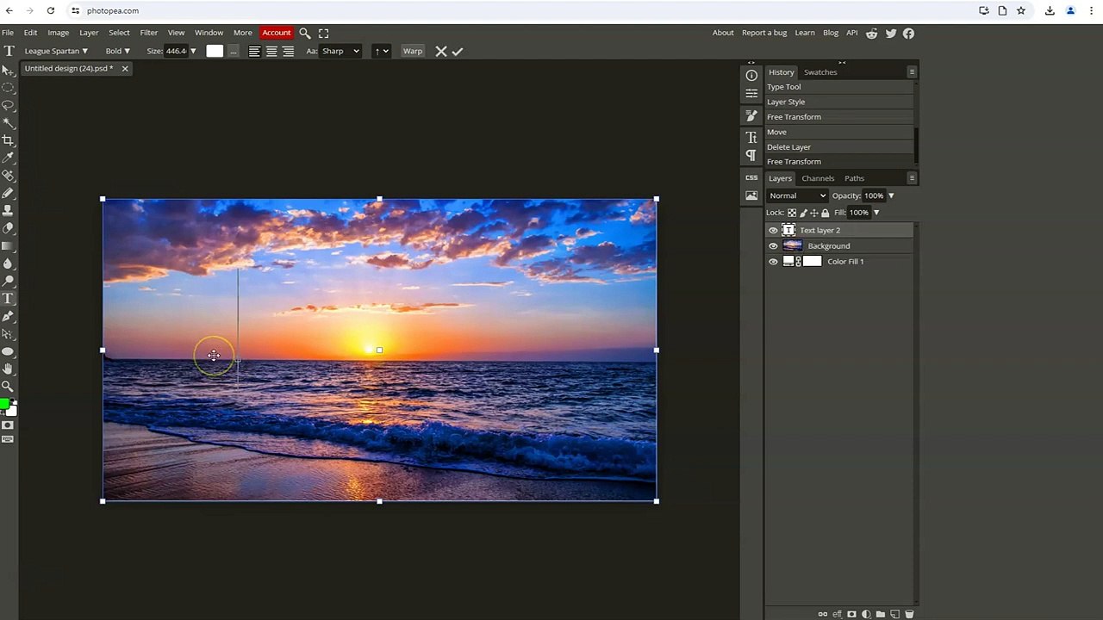Toggle lock image pixels brush icon
The image size is (1103, 620).
tap(803, 213)
